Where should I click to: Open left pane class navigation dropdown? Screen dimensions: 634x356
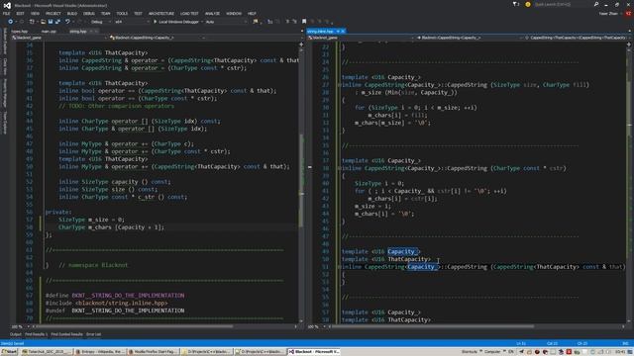pyautogui.click(x=157, y=38)
